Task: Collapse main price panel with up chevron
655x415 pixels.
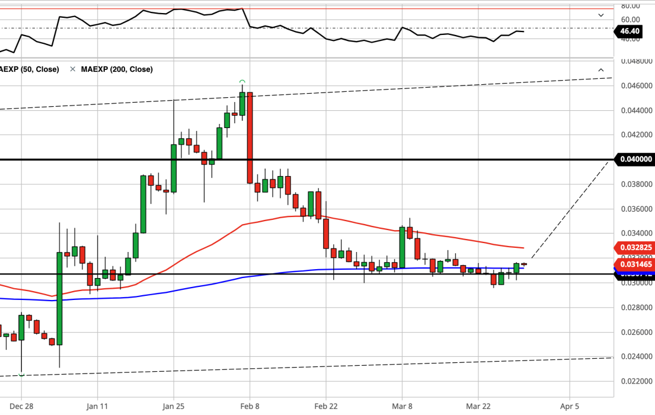Action: [600, 70]
